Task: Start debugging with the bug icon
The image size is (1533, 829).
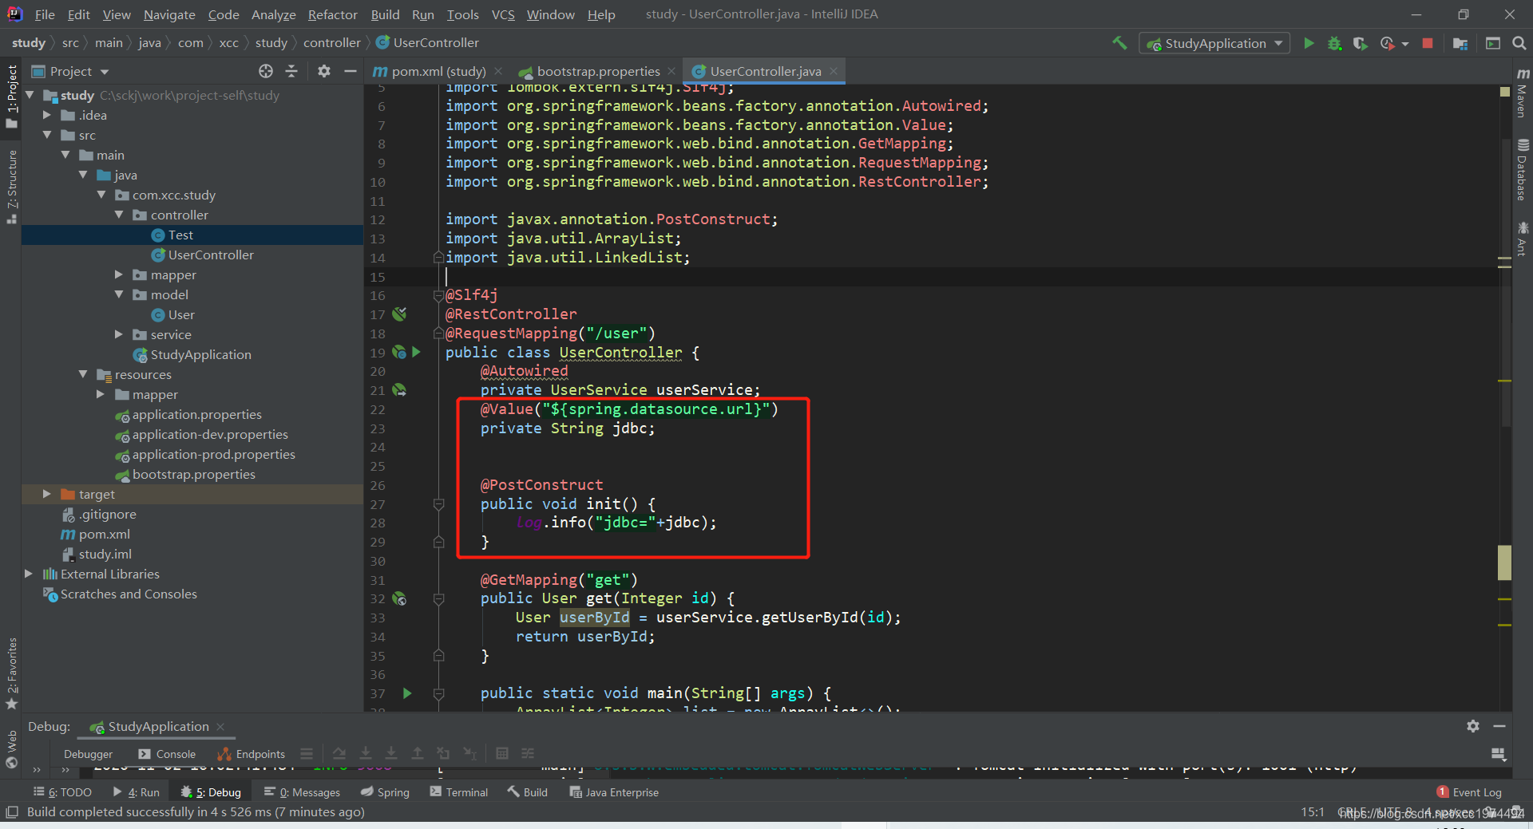Action: click(x=1334, y=43)
